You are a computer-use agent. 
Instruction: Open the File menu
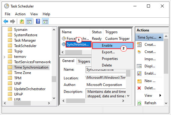pos(8,14)
